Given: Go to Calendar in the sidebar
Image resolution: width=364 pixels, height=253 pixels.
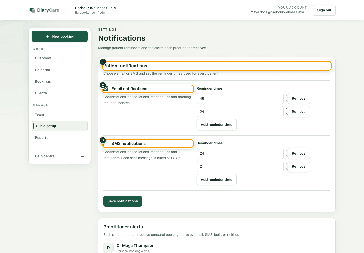Looking at the screenshot, I should pyautogui.click(x=60, y=70).
